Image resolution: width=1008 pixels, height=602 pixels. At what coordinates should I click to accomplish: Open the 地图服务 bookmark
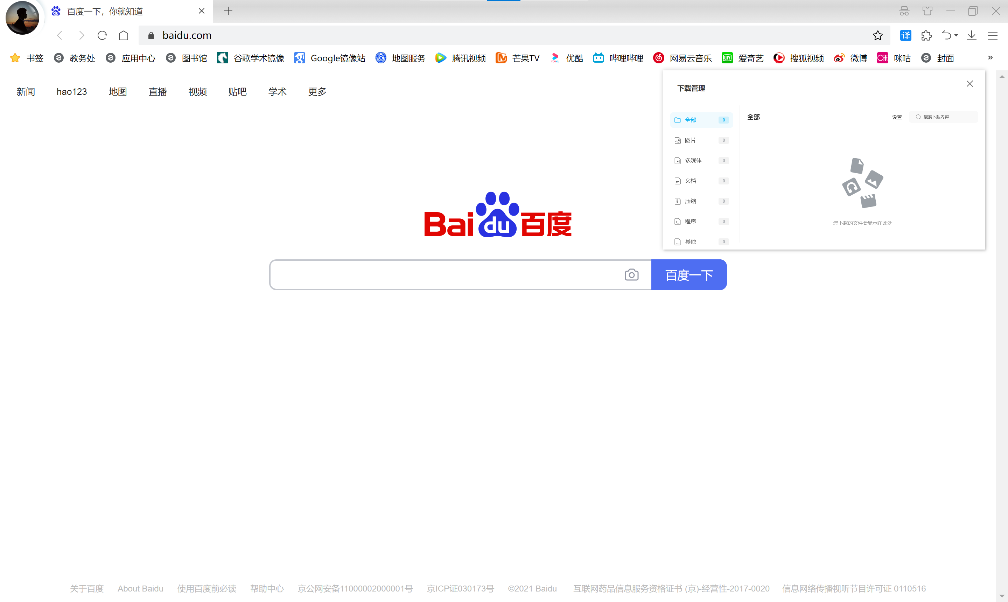400,58
